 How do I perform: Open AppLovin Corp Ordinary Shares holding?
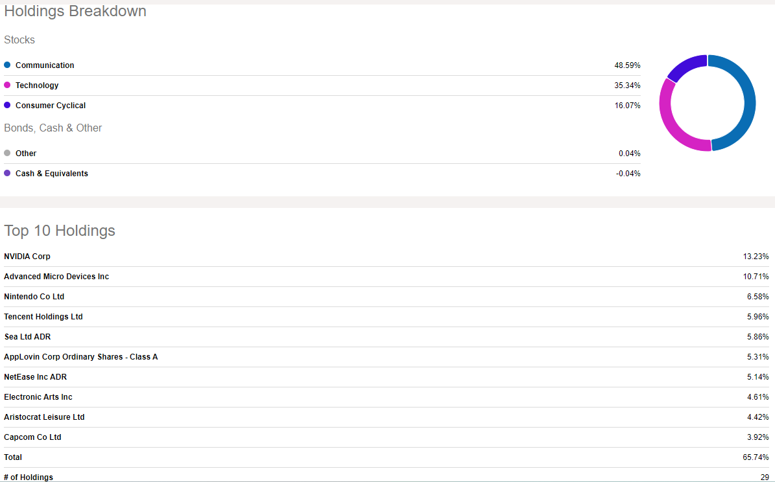80,357
